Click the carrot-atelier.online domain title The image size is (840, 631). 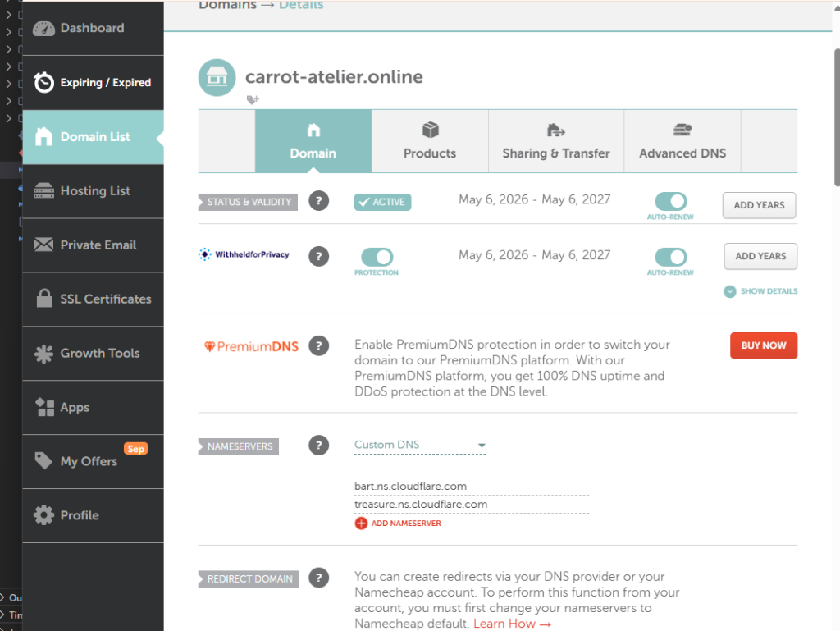click(x=335, y=77)
